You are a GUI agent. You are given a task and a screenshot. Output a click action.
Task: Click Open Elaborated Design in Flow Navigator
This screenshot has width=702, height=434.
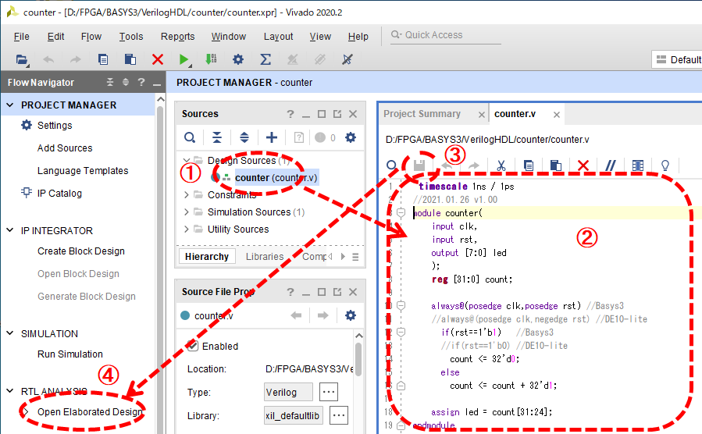point(90,412)
